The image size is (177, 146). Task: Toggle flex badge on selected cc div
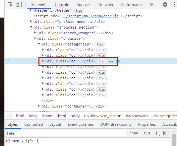pos(102,61)
